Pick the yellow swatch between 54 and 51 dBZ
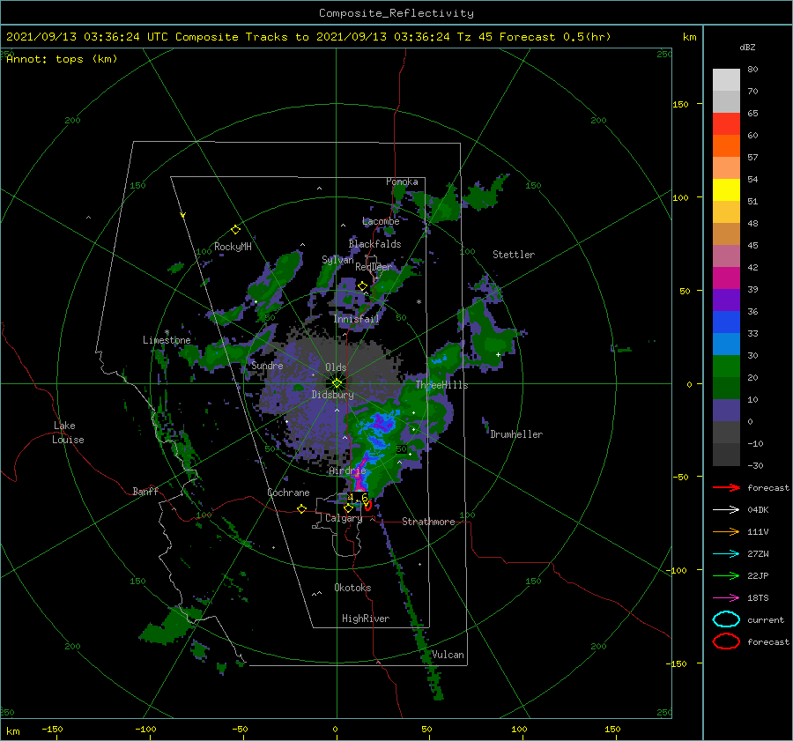Image resolution: width=793 pixels, height=741 pixels. [x=726, y=190]
